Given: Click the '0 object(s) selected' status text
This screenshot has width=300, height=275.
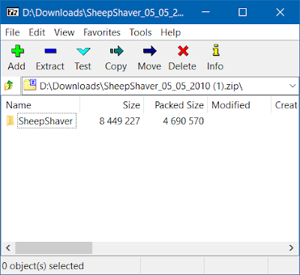Looking at the screenshot, I should pos(43,266).
